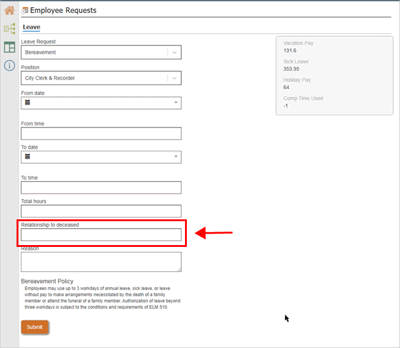Click the calendar icon in To date

coord(28,157)
